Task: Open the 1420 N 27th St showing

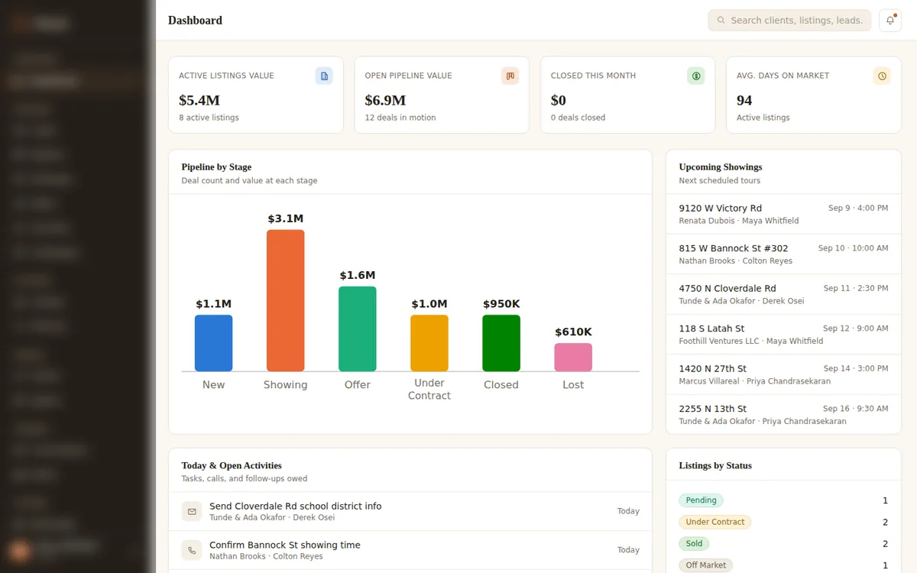Action: pyautogui.click(x=783, y=374)
